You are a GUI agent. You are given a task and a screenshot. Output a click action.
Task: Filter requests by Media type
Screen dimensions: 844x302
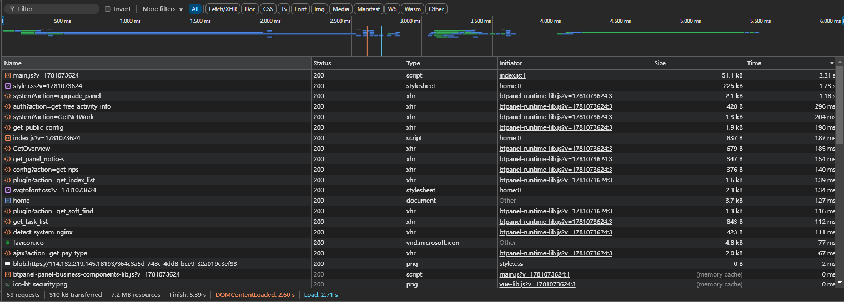341,9
